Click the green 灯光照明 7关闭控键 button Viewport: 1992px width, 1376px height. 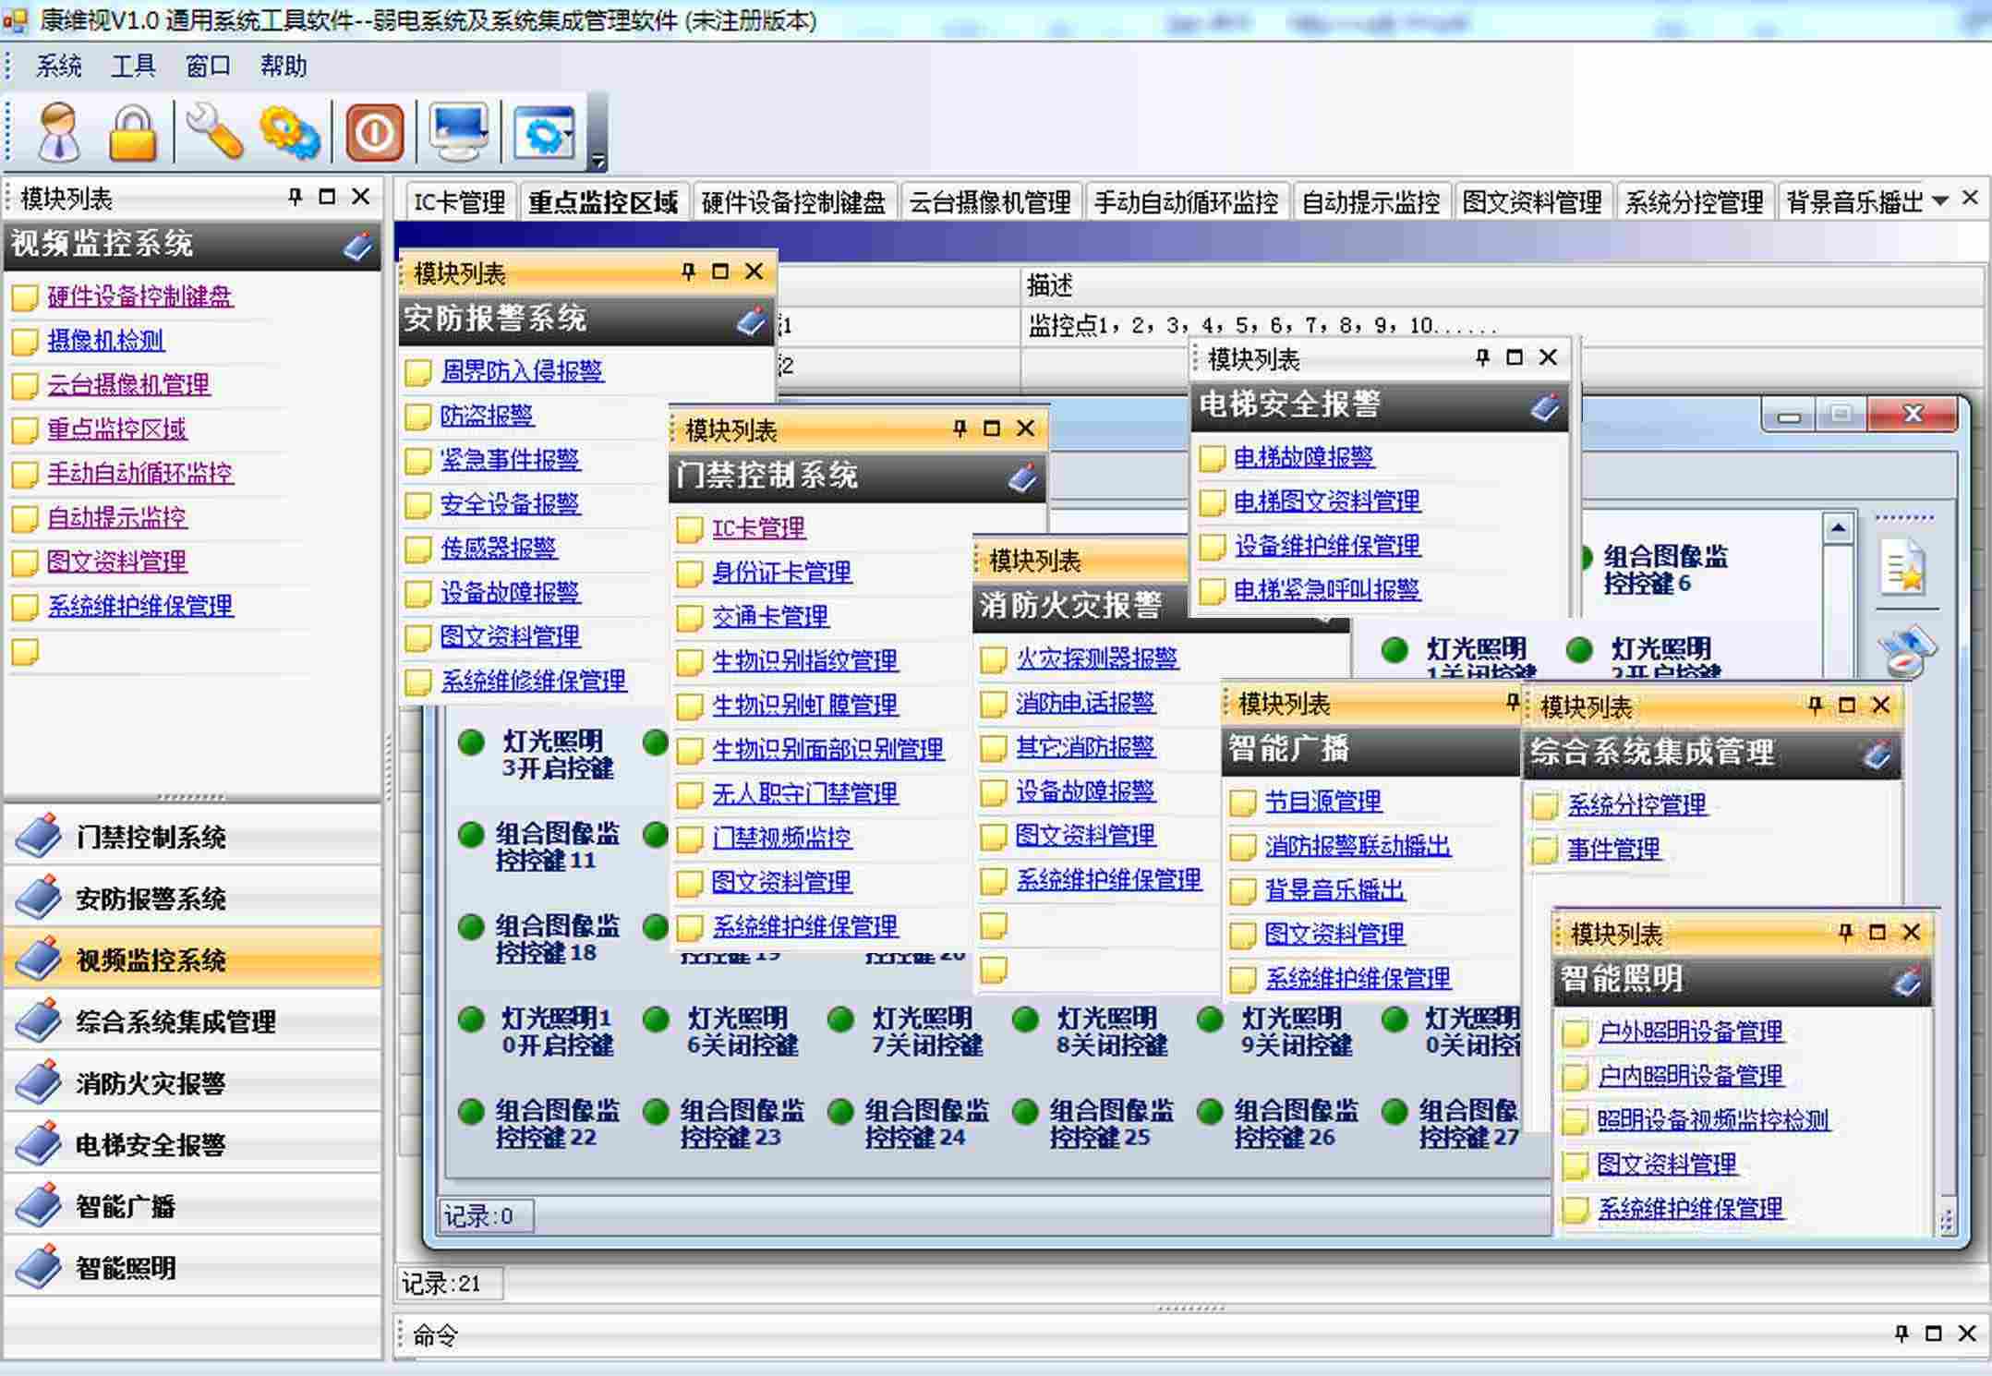point(840,1020)
